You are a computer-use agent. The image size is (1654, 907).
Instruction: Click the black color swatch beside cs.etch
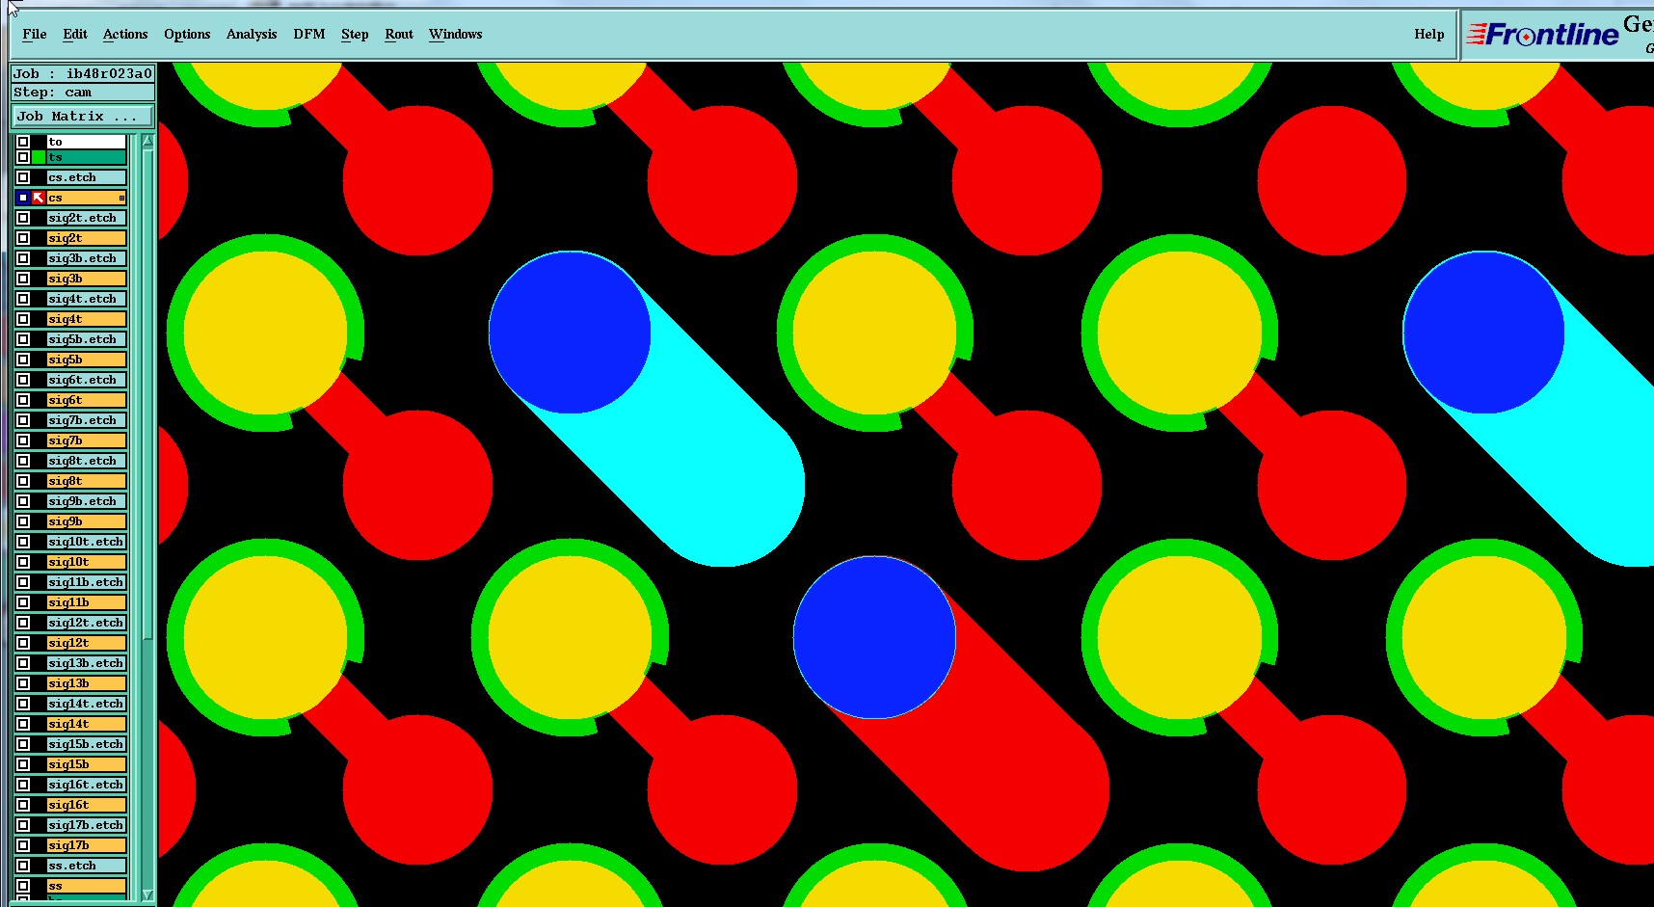39,177
